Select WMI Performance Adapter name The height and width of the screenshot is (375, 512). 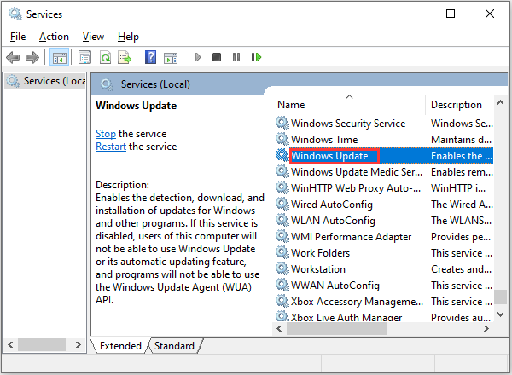351,237
